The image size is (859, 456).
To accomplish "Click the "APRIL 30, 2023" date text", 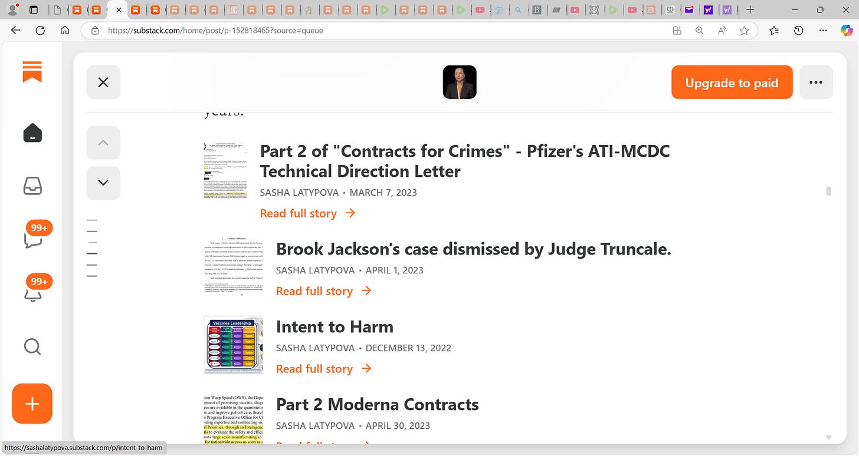I will [398, 426].
